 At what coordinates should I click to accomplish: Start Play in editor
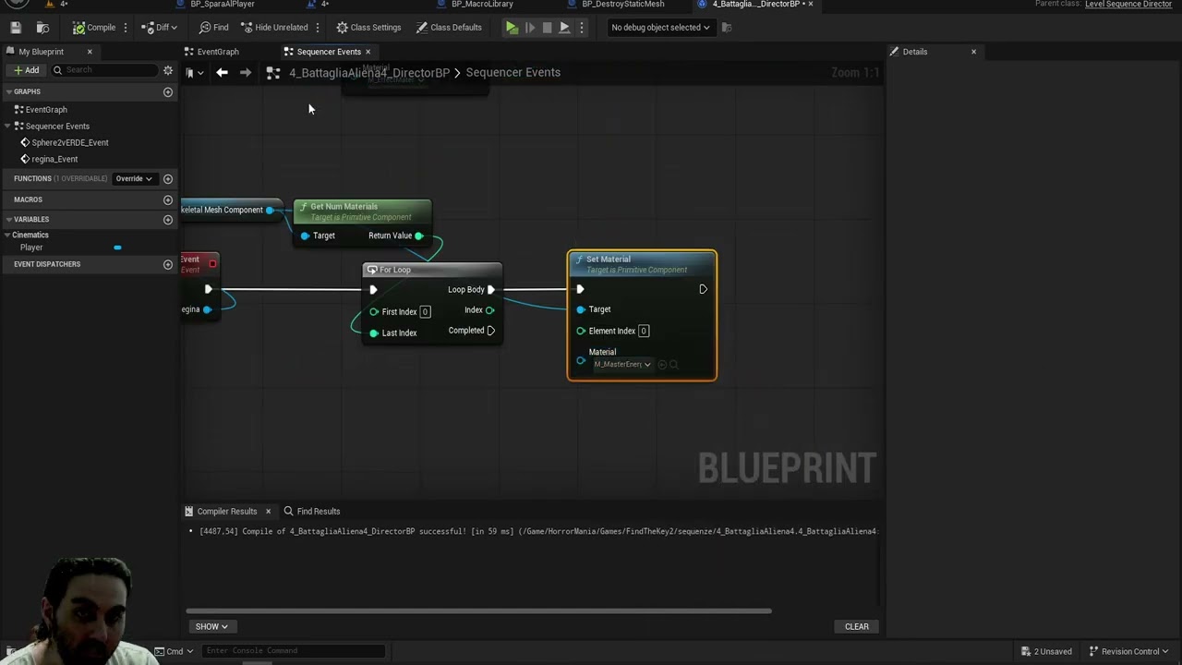coord(512,28)
